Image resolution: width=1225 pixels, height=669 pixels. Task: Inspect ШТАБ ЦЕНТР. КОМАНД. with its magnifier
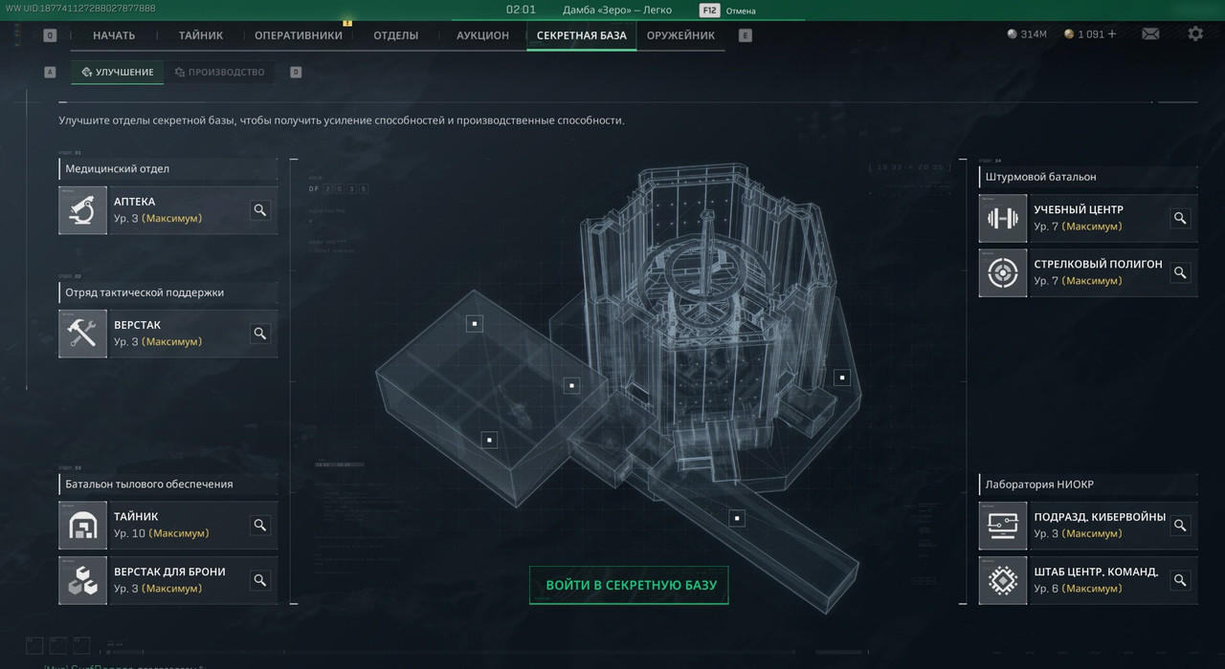[x=1180, y=580]
